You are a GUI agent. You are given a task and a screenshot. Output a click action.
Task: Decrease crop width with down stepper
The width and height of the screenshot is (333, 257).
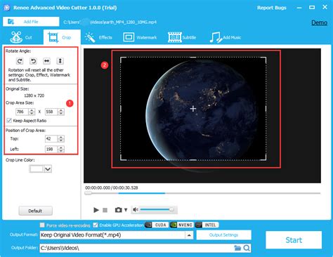point(32,114)
